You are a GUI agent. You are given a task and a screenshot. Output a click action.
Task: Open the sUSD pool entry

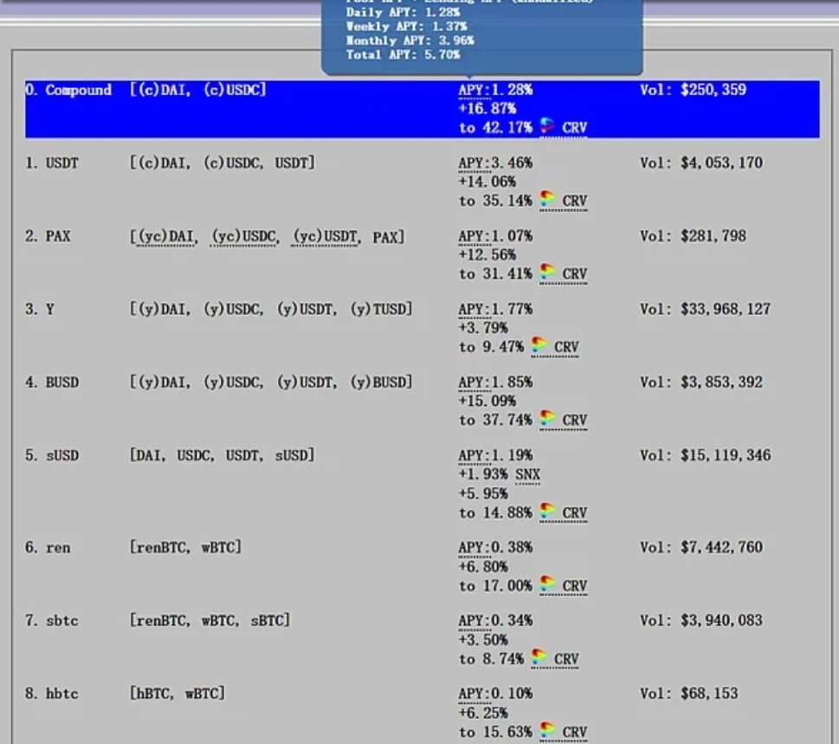click(x=423, y=484)
